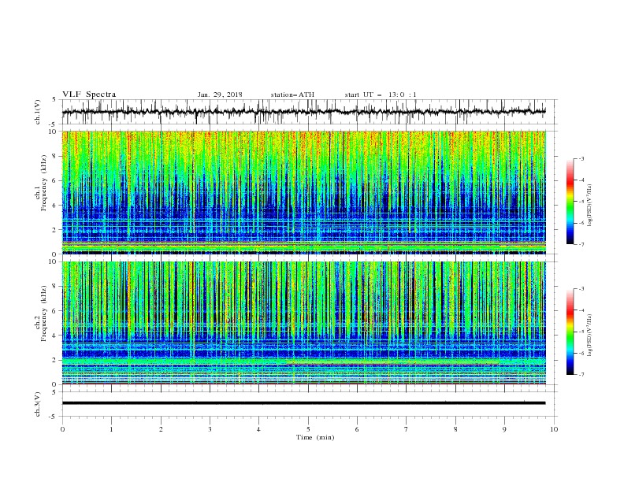Click time axis tick label "9"
Image resolution: width=624 pixels, height=482 pixels.
[x=504, y=429]
